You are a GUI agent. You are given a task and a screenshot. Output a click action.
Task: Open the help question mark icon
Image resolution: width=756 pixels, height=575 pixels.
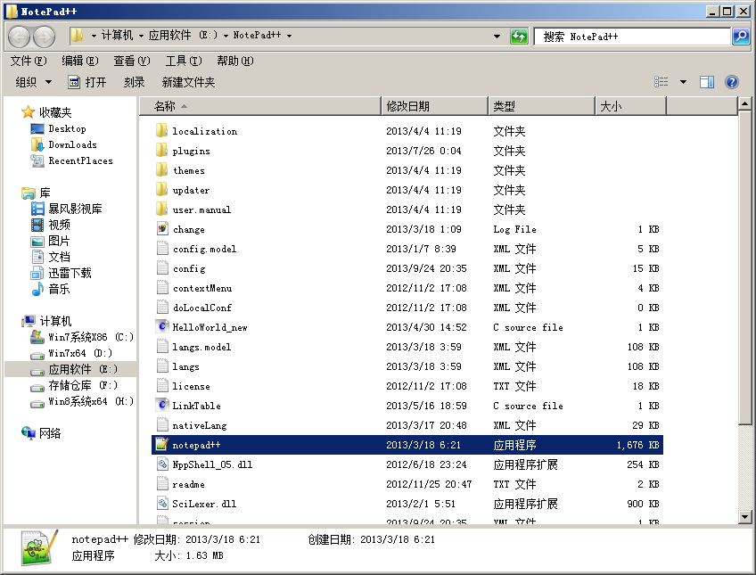(731, 82)
